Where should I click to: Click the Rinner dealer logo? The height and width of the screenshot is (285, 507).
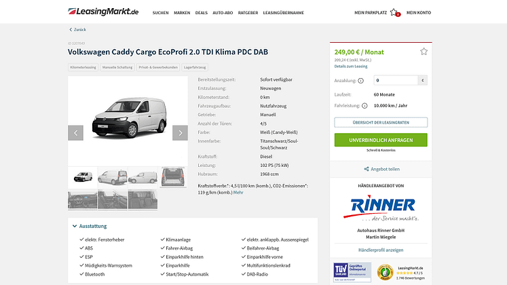pyautogui.click(x=381, y=208)
